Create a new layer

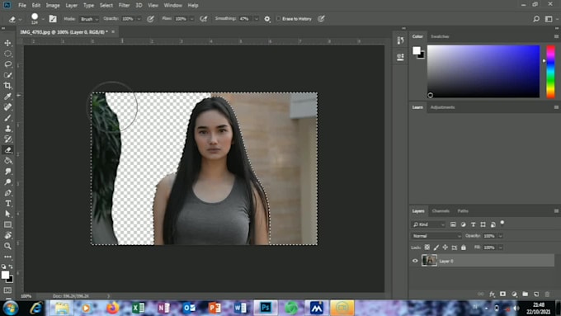(536, 295)
